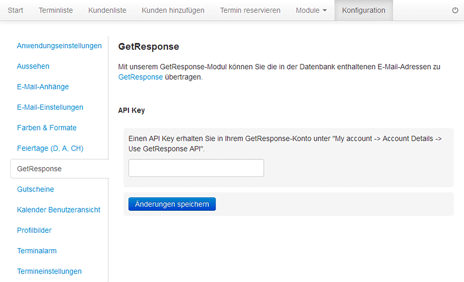Open Termin reservieren in top navigation
Screen dimensions: 464x282
[x=250, y=10]
